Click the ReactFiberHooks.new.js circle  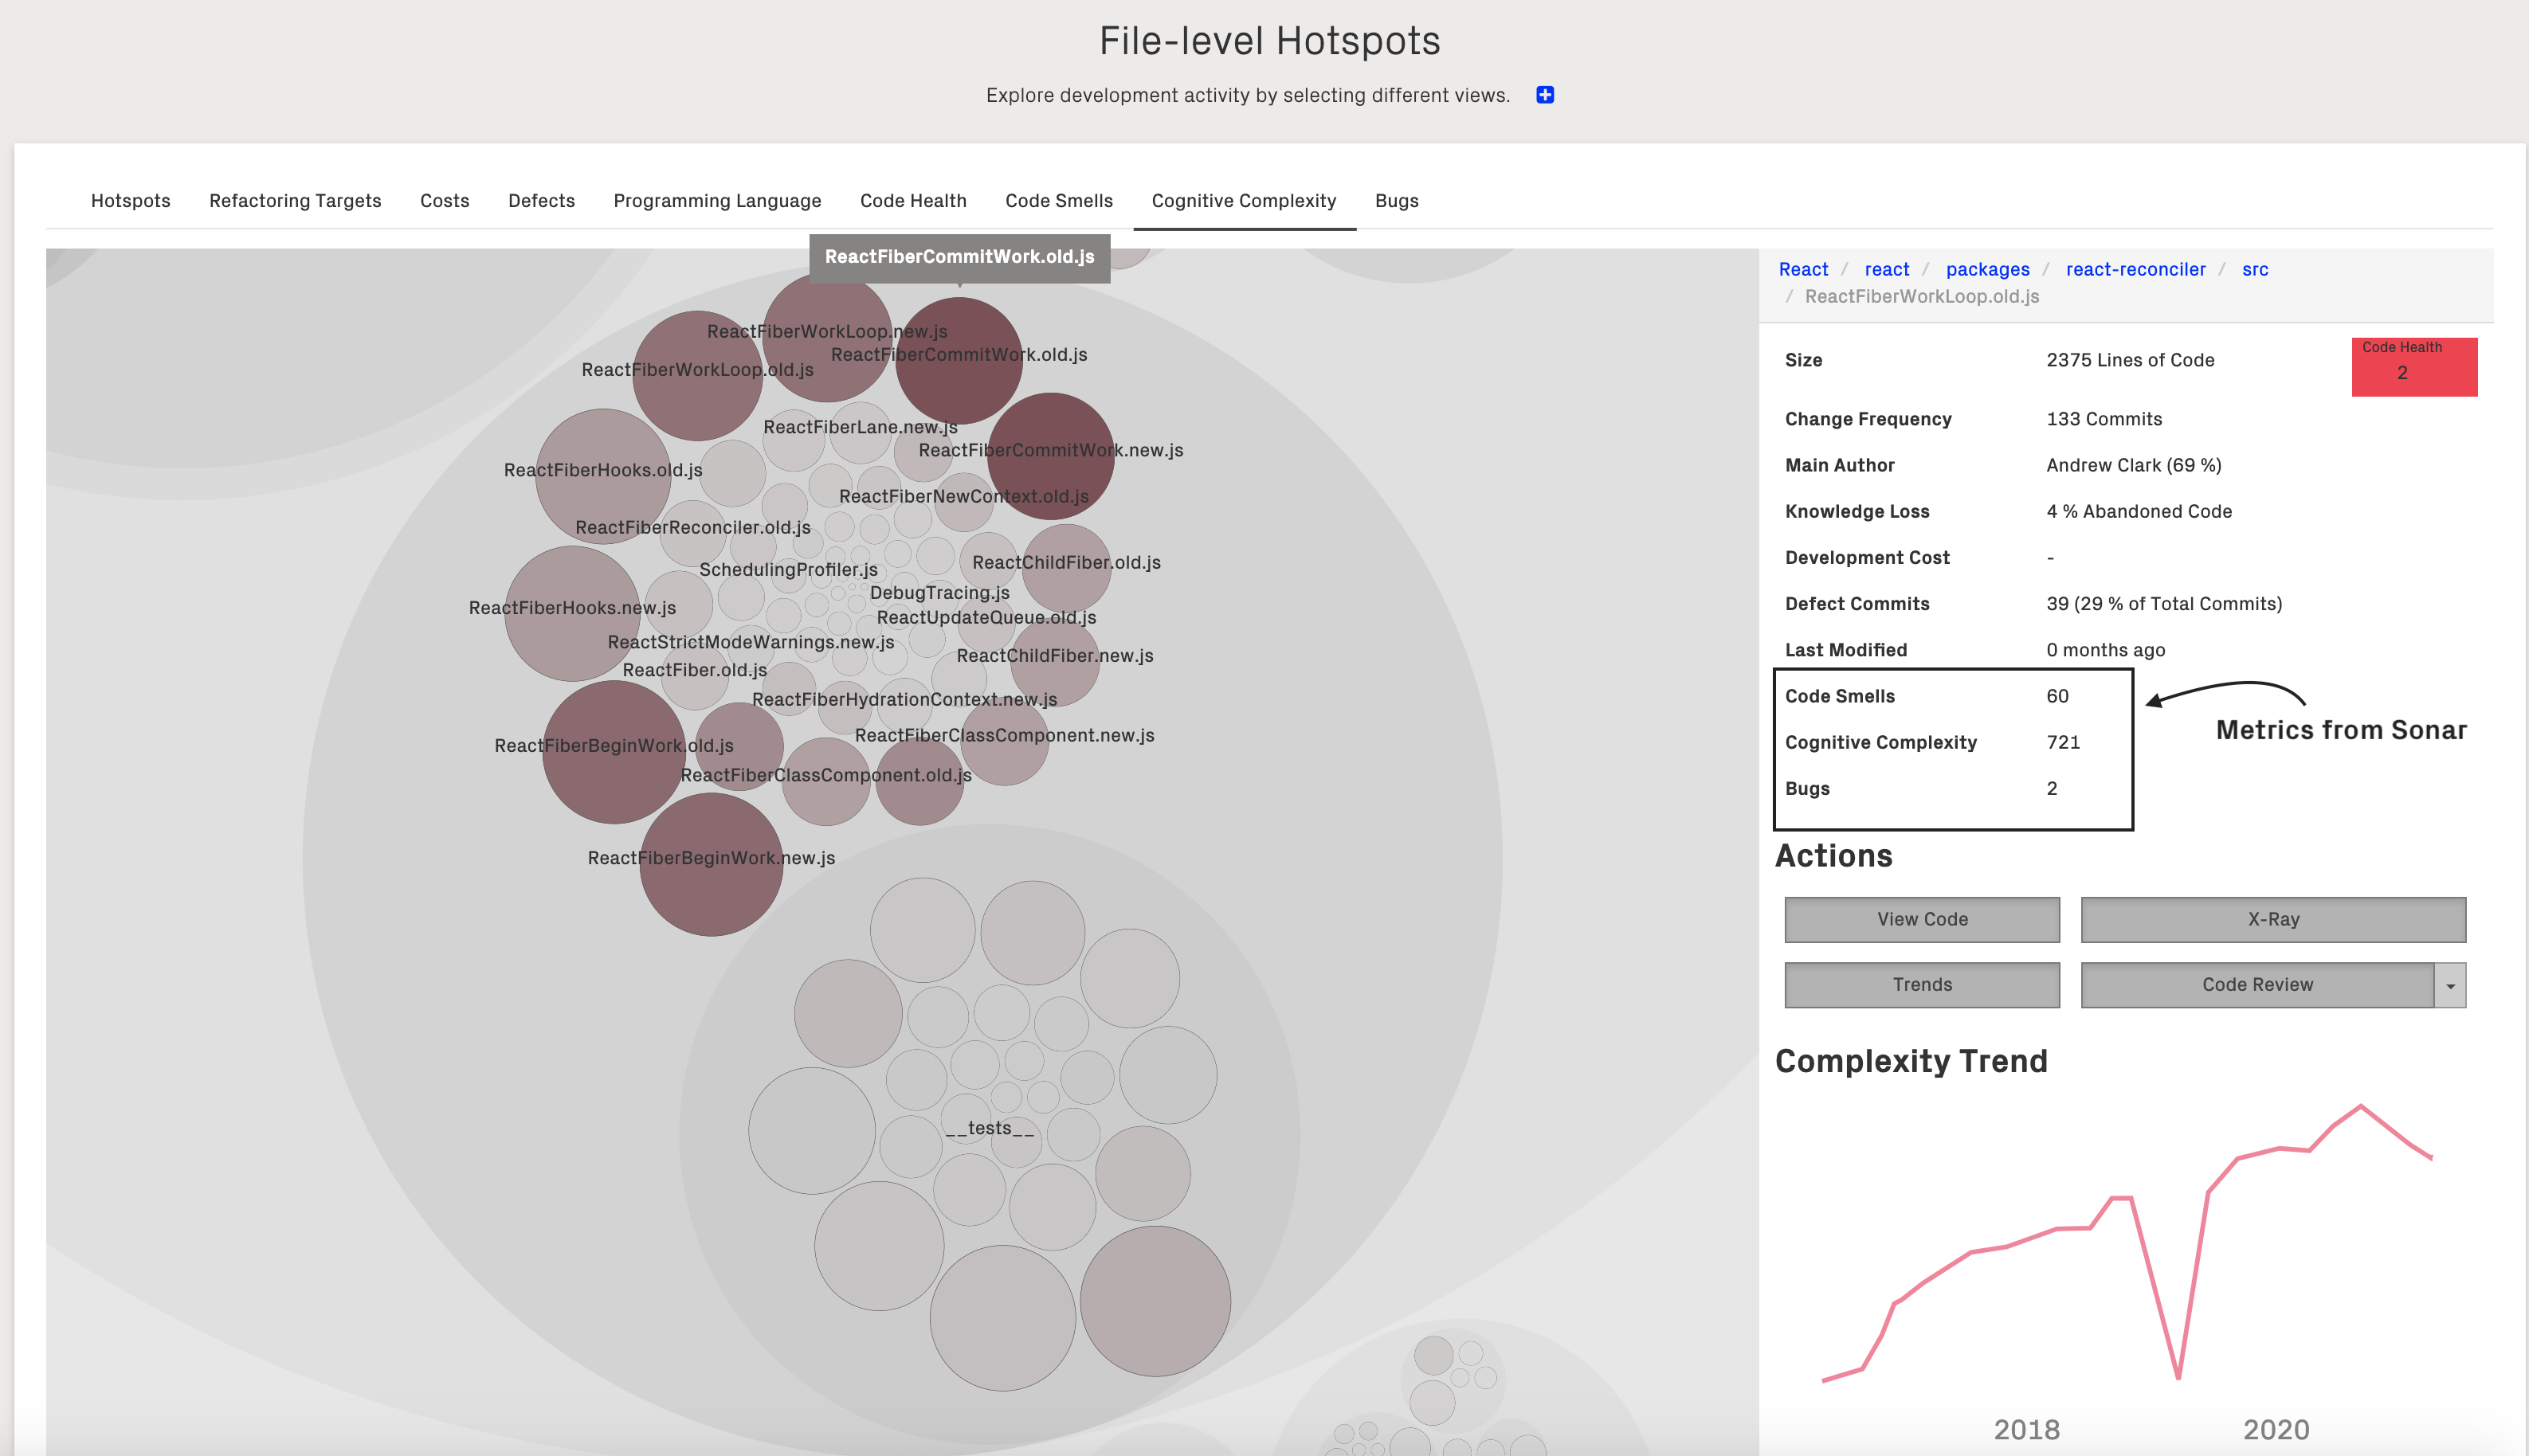[571, 615]
